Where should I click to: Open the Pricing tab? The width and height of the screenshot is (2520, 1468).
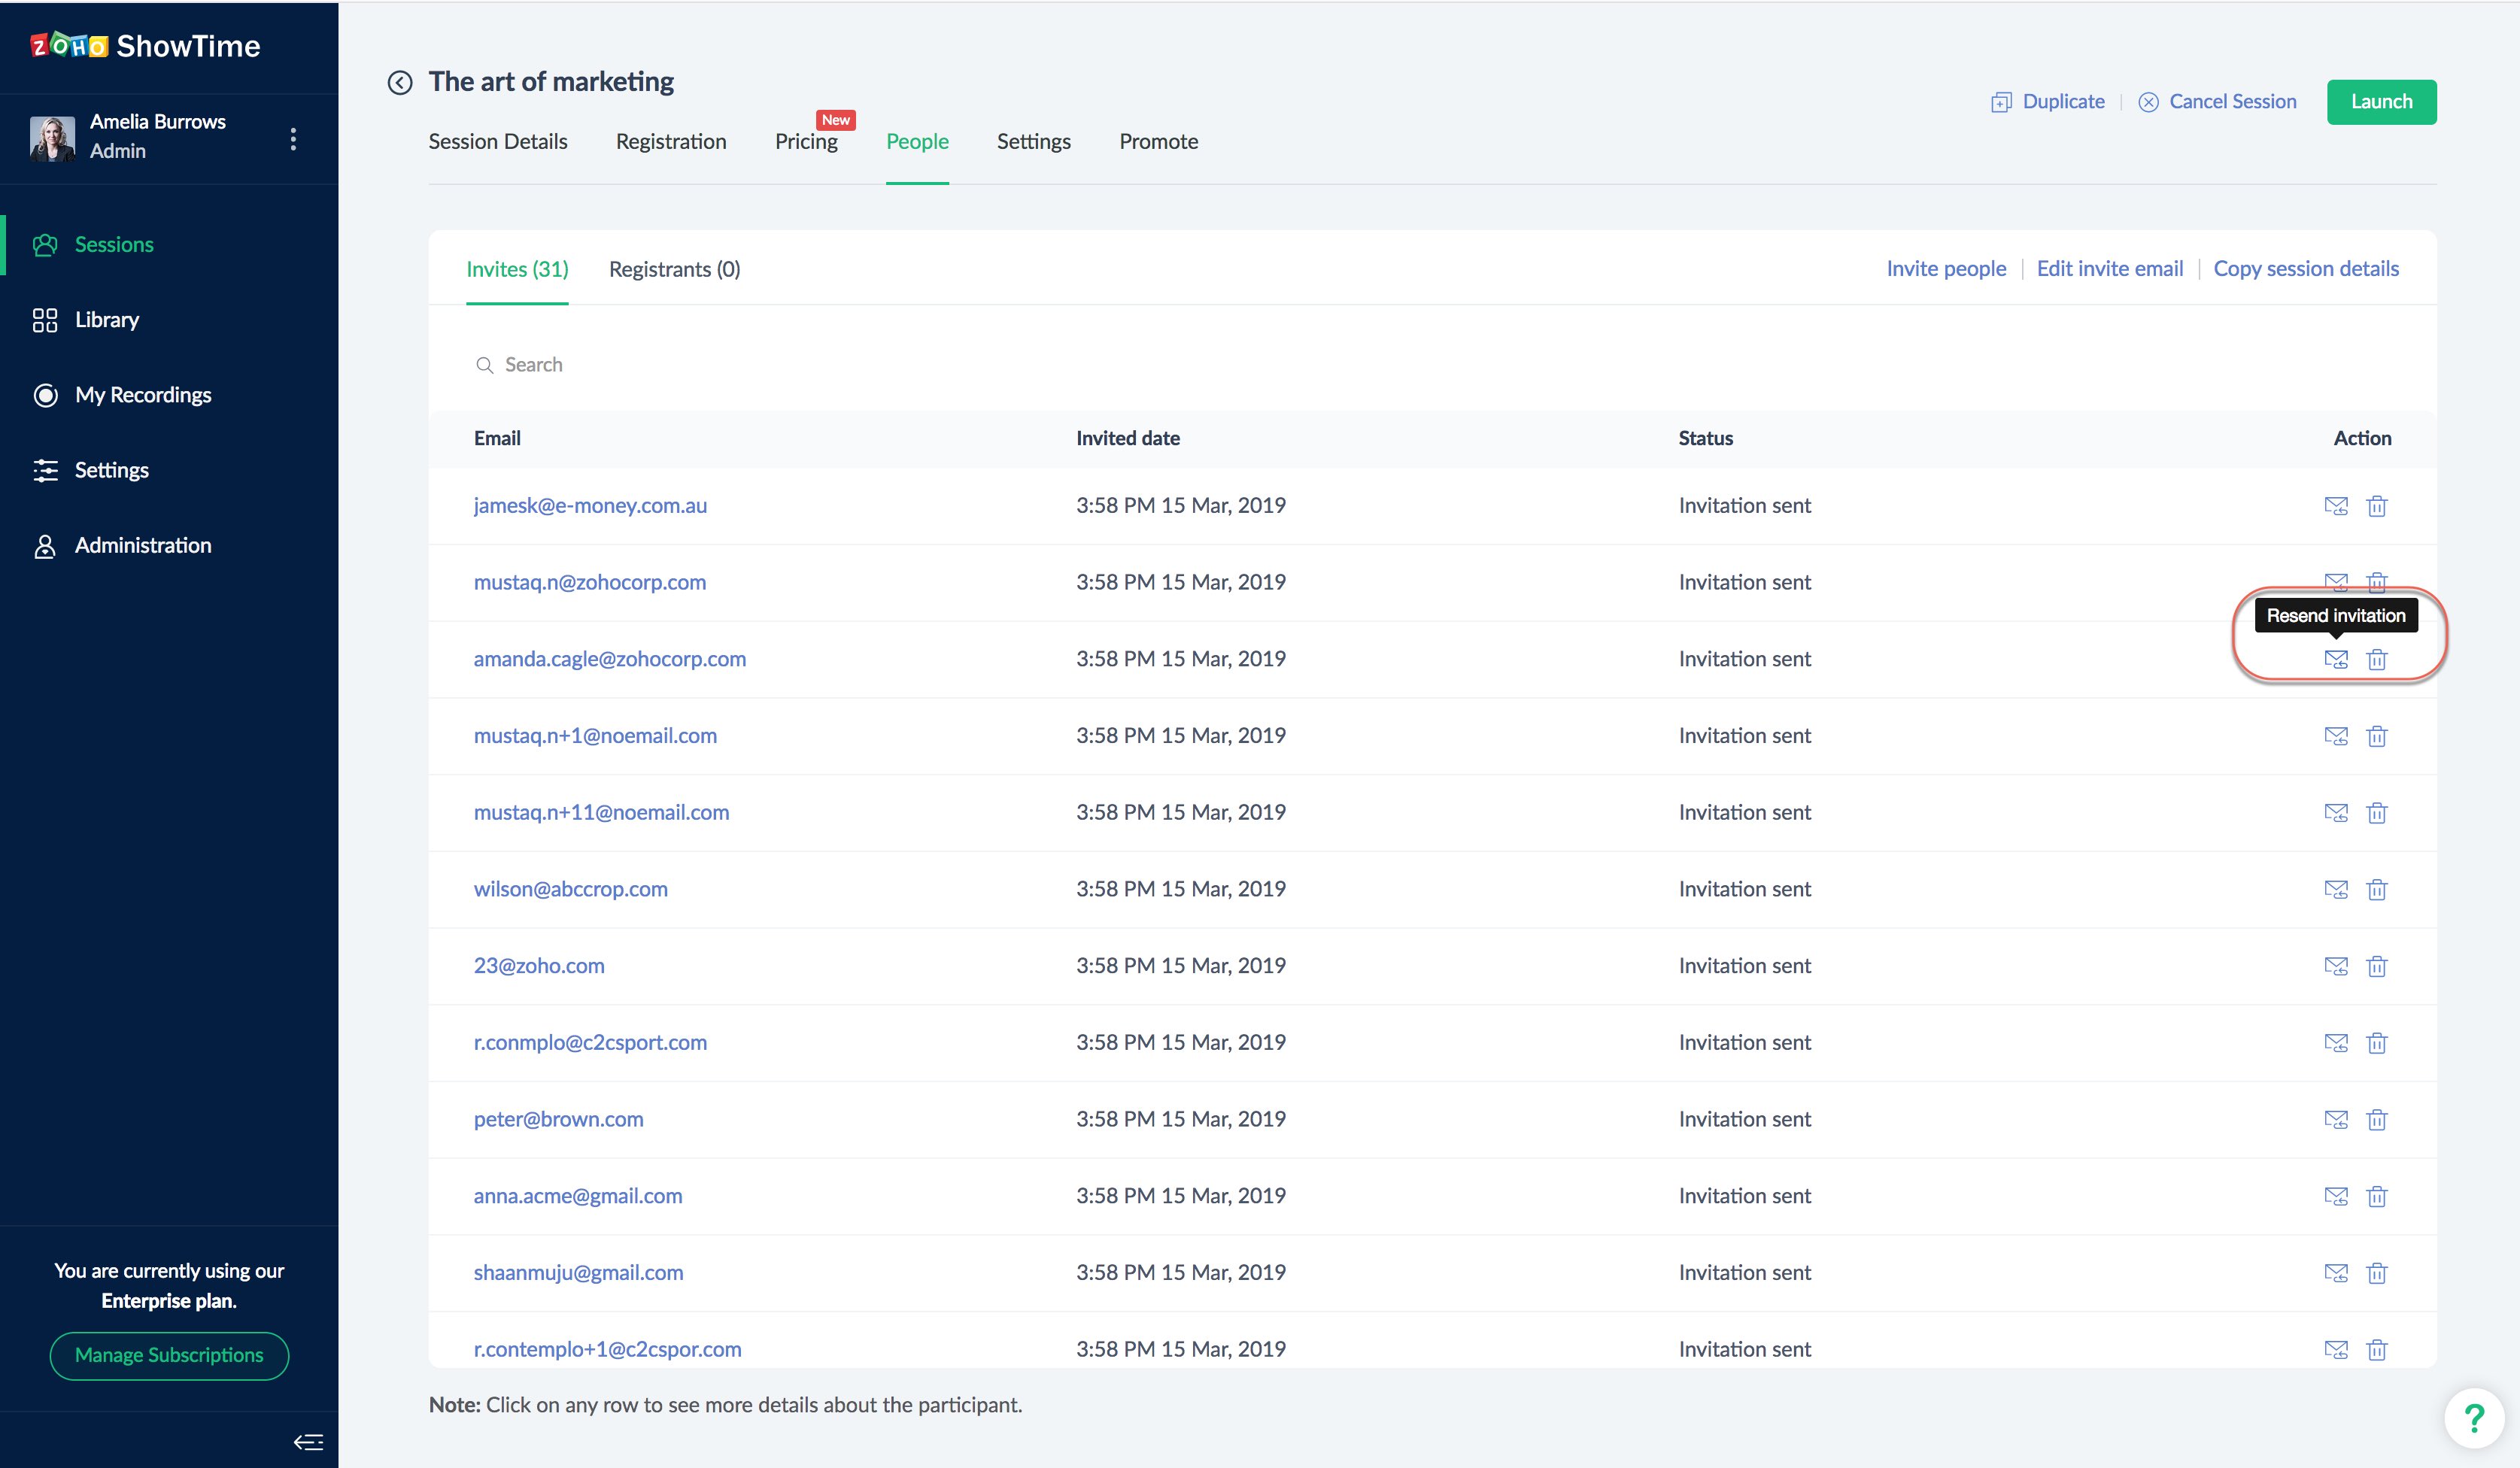point(806,142)
